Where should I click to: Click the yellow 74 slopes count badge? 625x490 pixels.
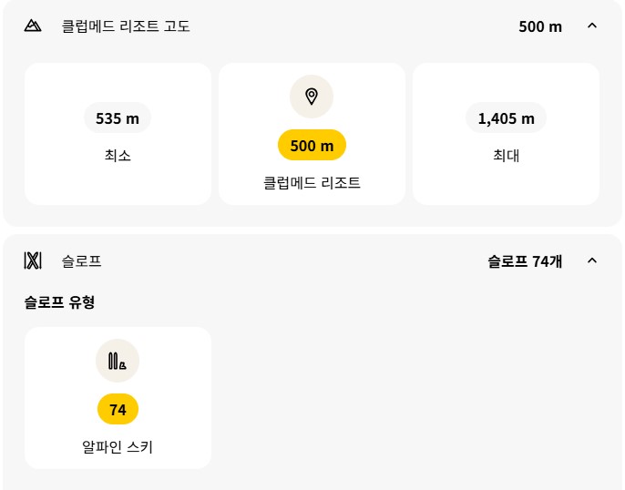coord(118,409)
